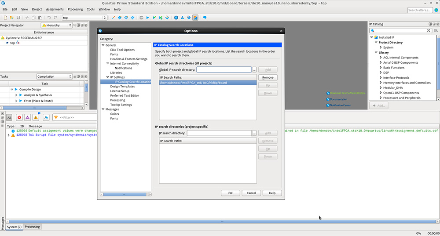The image size is (440, 236).
Task: Clear the IP Catalog search with X
Action: [x=429, y=31]
